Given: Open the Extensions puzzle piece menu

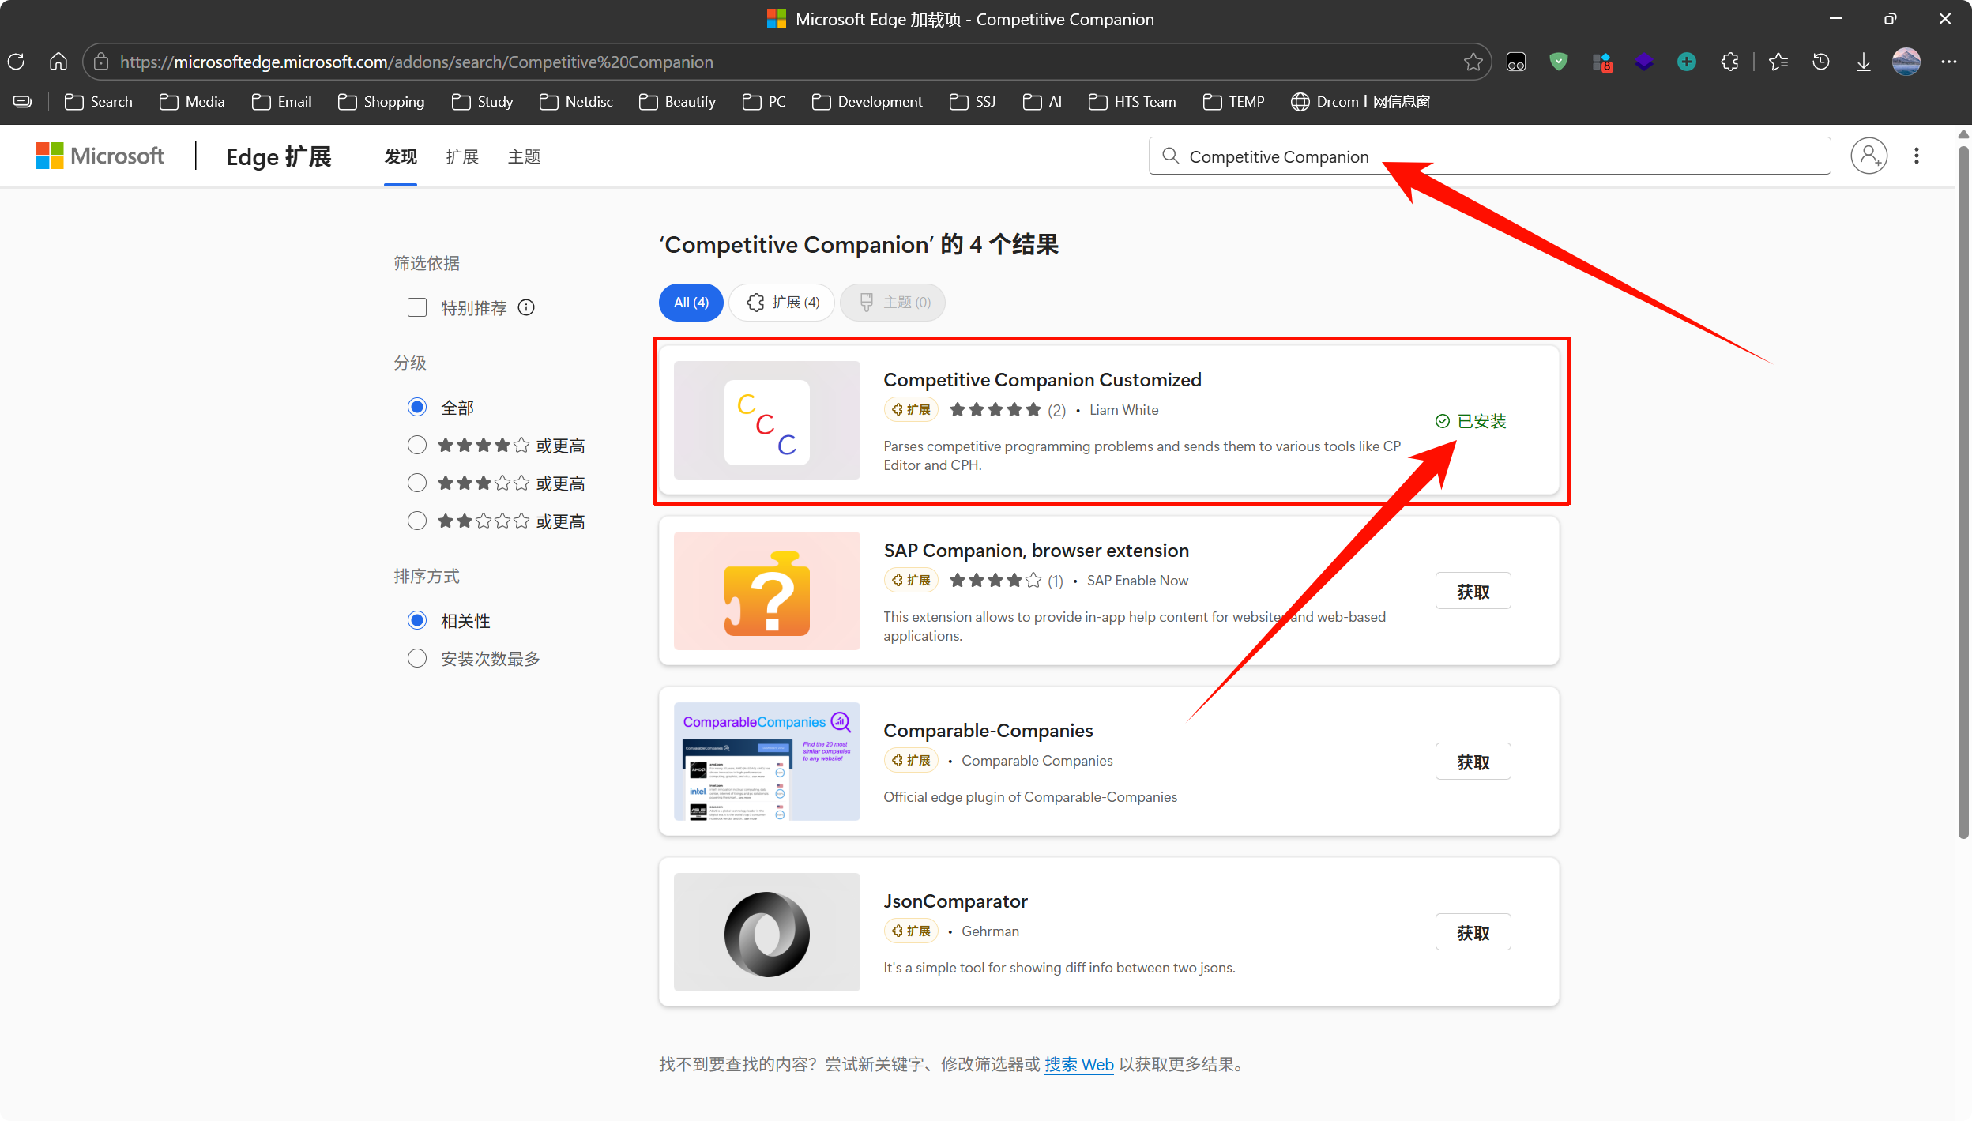Looking at the screenshot, I should (x=1729, y=62).
